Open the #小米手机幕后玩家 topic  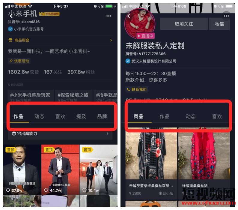pos(30,95)
